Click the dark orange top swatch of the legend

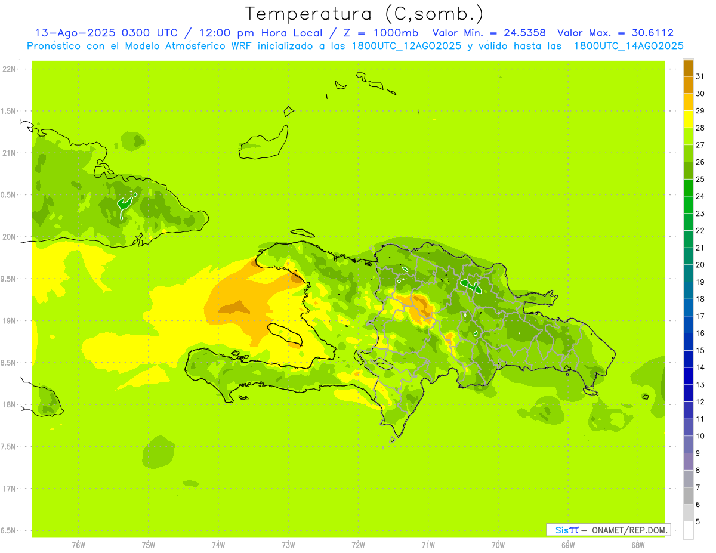[688, 68]
